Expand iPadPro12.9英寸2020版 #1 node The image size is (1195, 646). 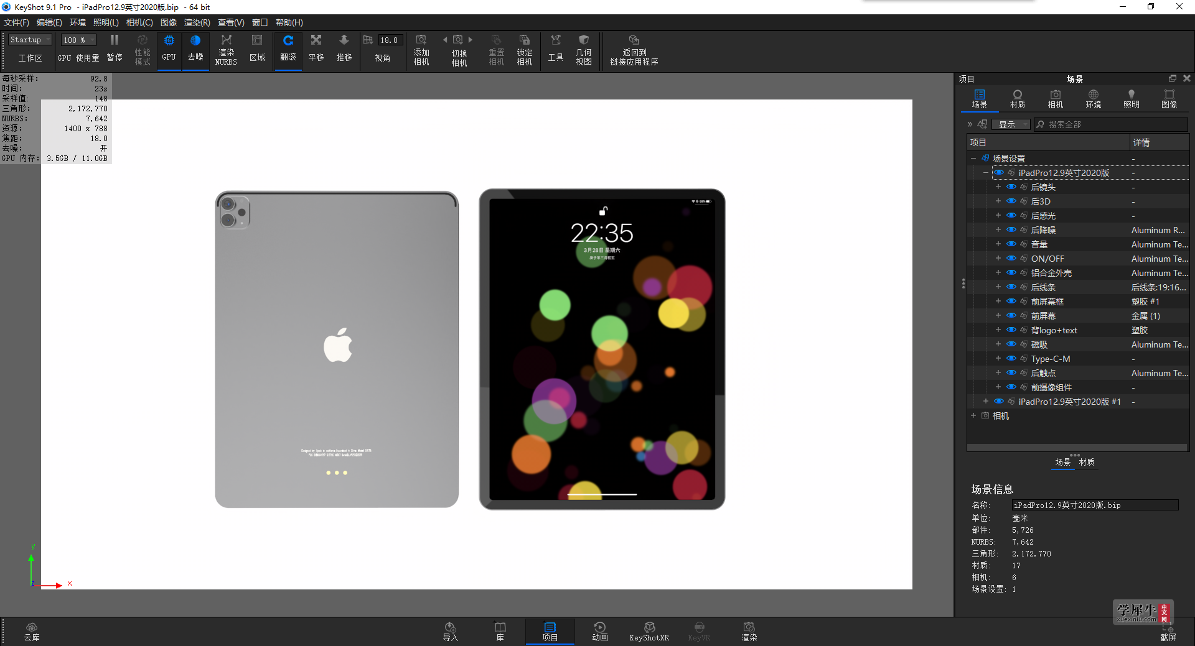(x=985, y=402)
